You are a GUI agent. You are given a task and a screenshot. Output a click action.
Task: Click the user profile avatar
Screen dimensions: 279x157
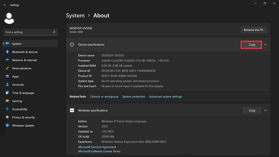[x=9, y=18]
